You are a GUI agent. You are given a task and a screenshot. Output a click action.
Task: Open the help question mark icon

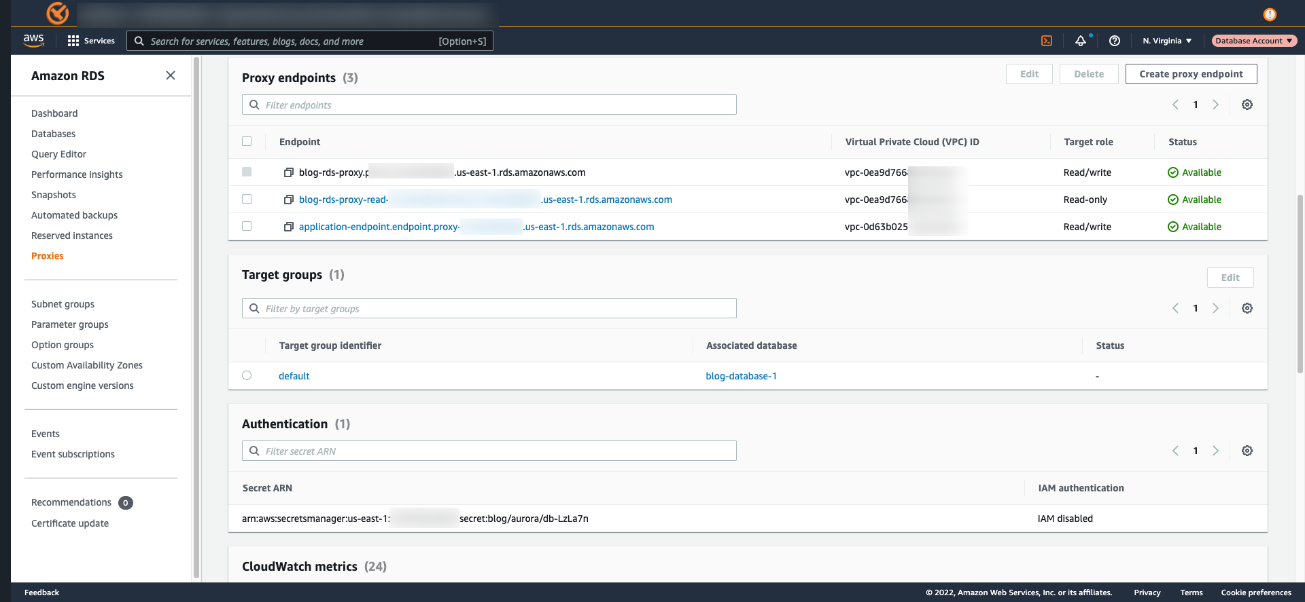[x=1115, y=41]
